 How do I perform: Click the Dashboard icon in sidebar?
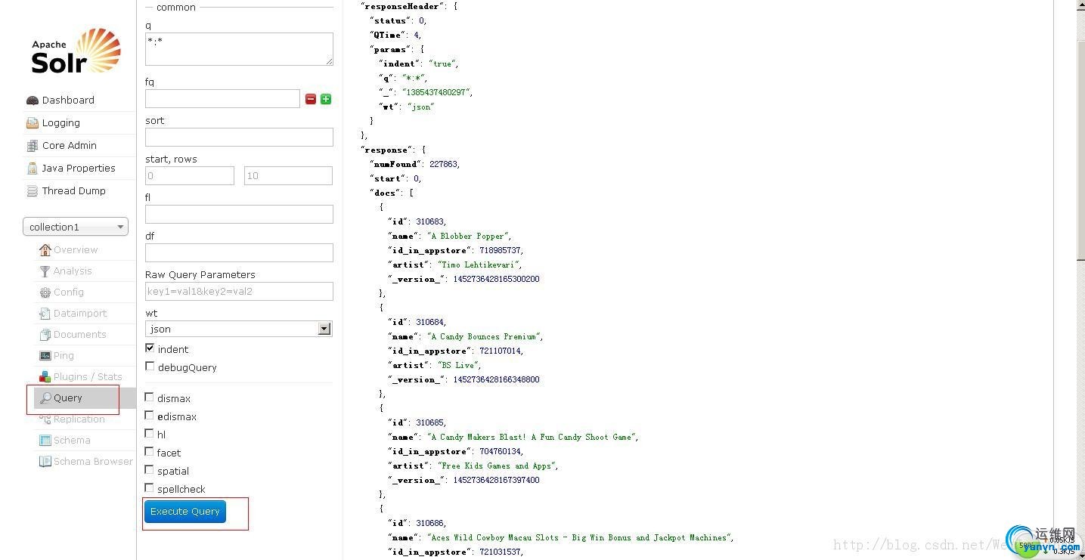click(32, 101)
